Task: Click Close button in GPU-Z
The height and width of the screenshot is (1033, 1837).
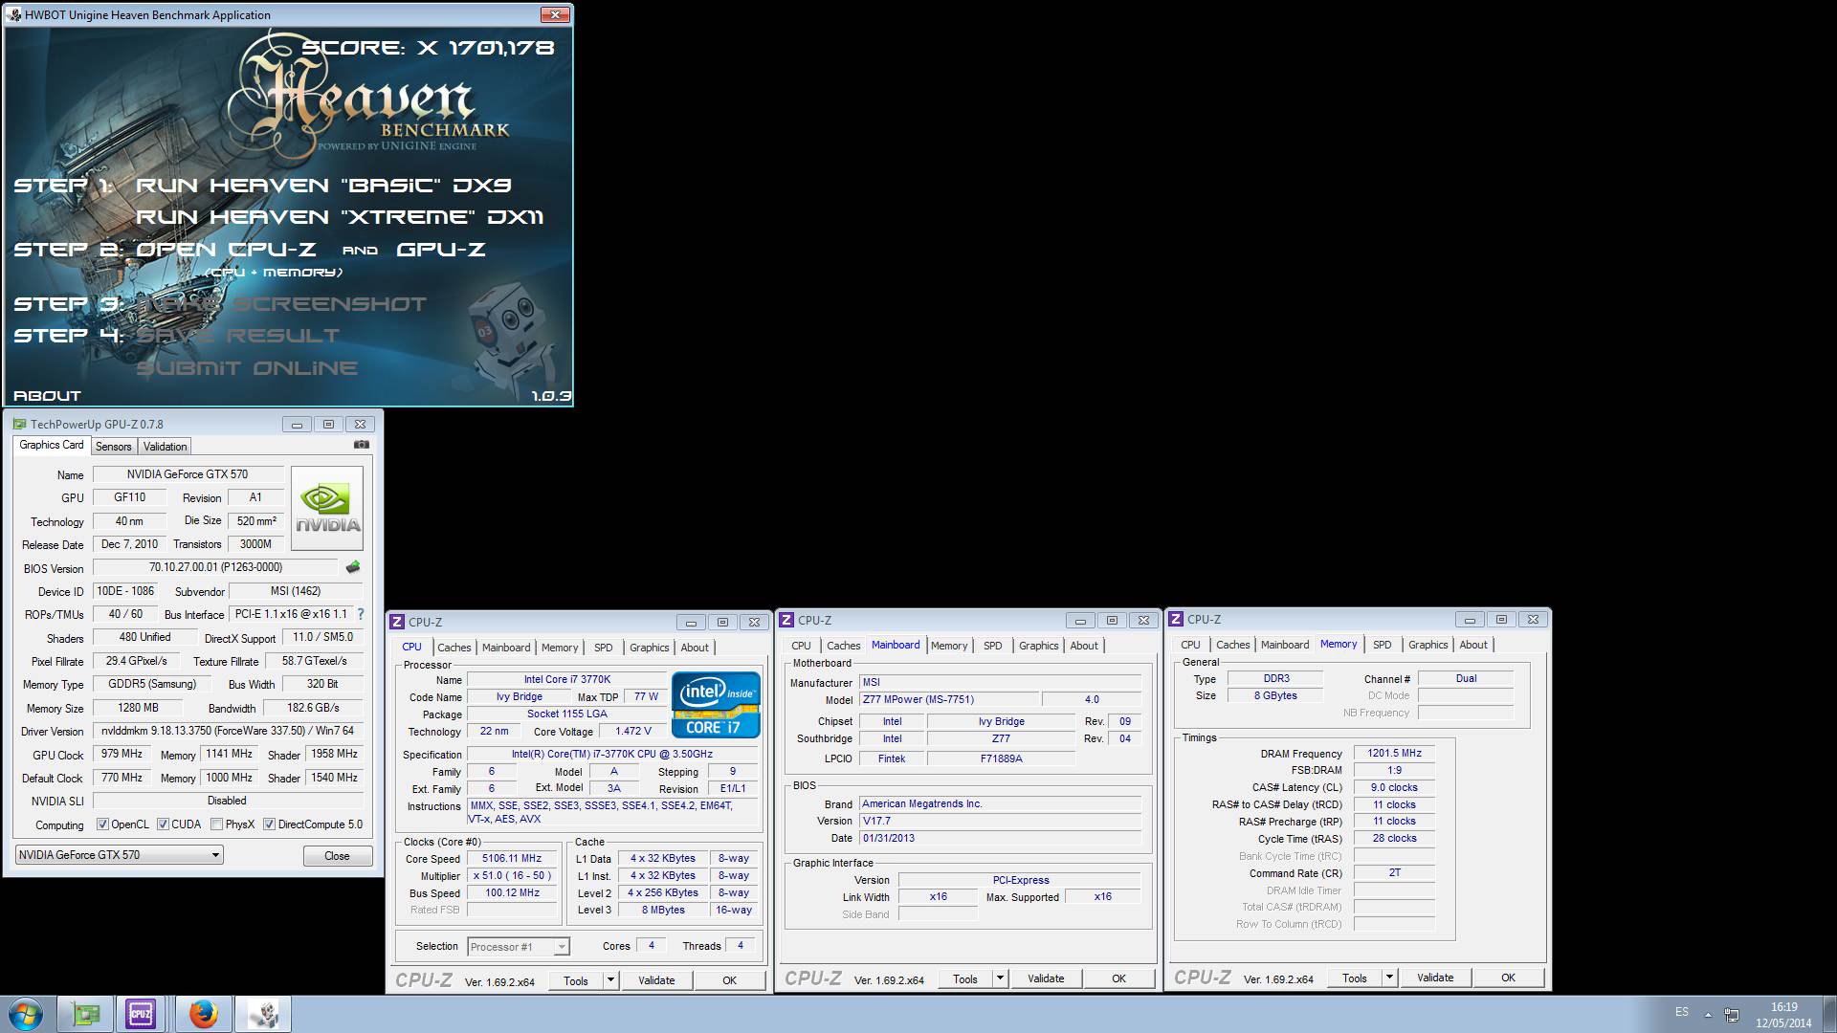Action: coord(337,856)
